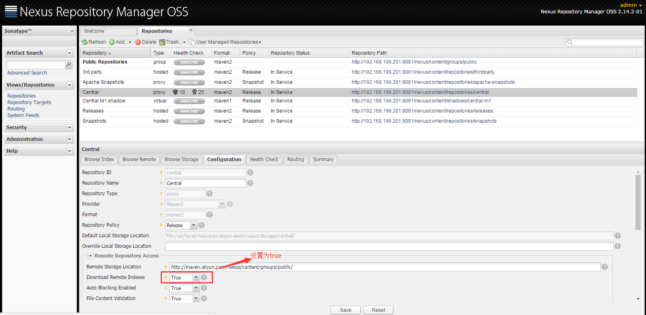The width and height of the screenshot is (646, 315).
Task: Show help for Override Local Storage Location
Action: (x=618, y=246)
